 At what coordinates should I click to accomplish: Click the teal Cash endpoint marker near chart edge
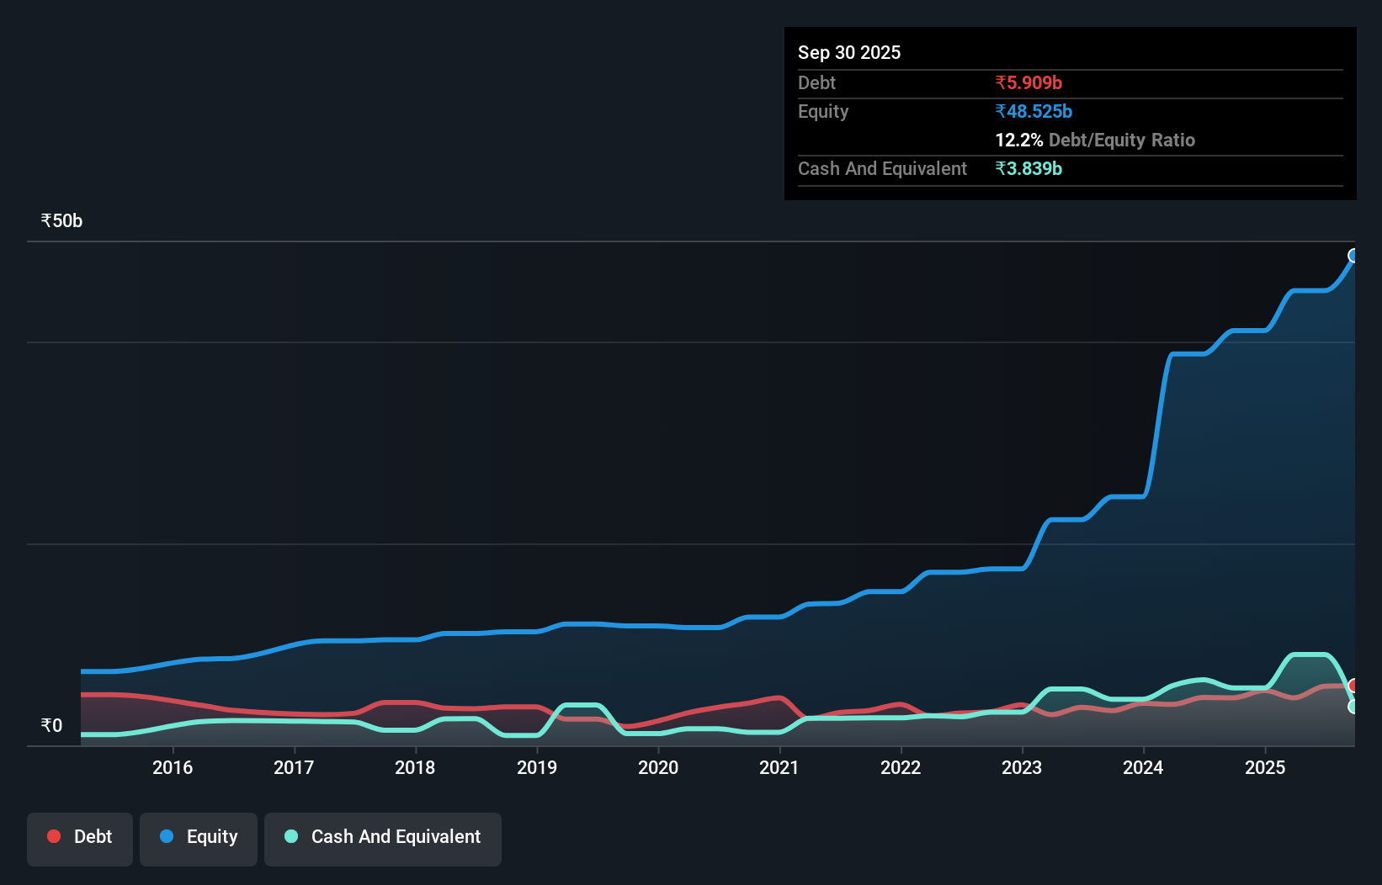coord(1353,708)
